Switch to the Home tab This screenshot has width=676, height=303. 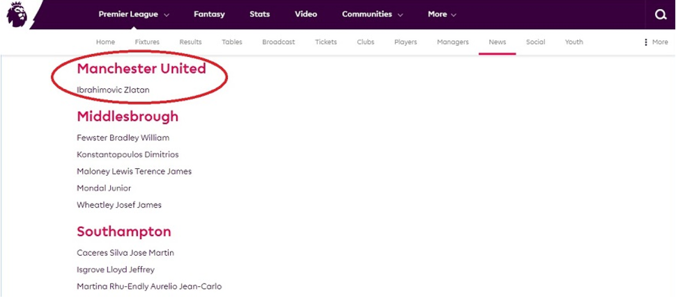coord(105,42)
